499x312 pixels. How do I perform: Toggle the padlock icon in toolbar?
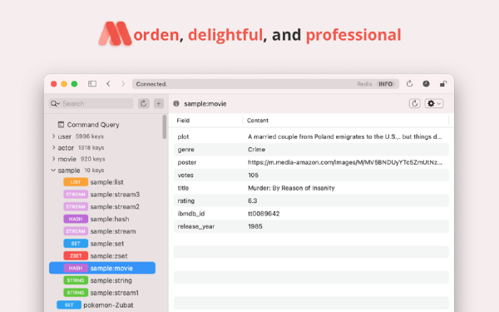click(443, 84)
